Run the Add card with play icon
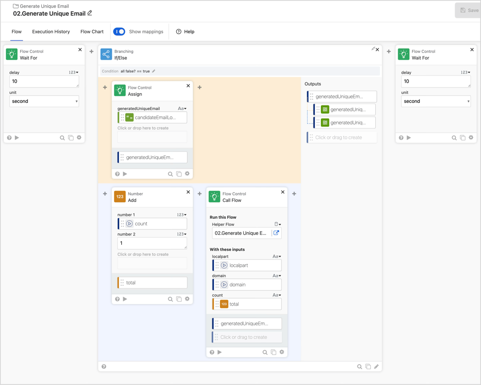 tap(125, 299)
